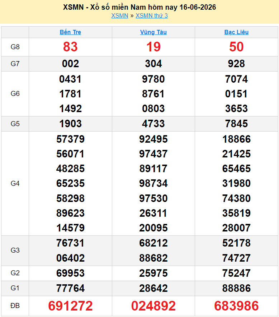Click Vũng Tàu special prize 024892
Image resolution: width=279 pixels, height=317 pixels.
coord(153,305)
